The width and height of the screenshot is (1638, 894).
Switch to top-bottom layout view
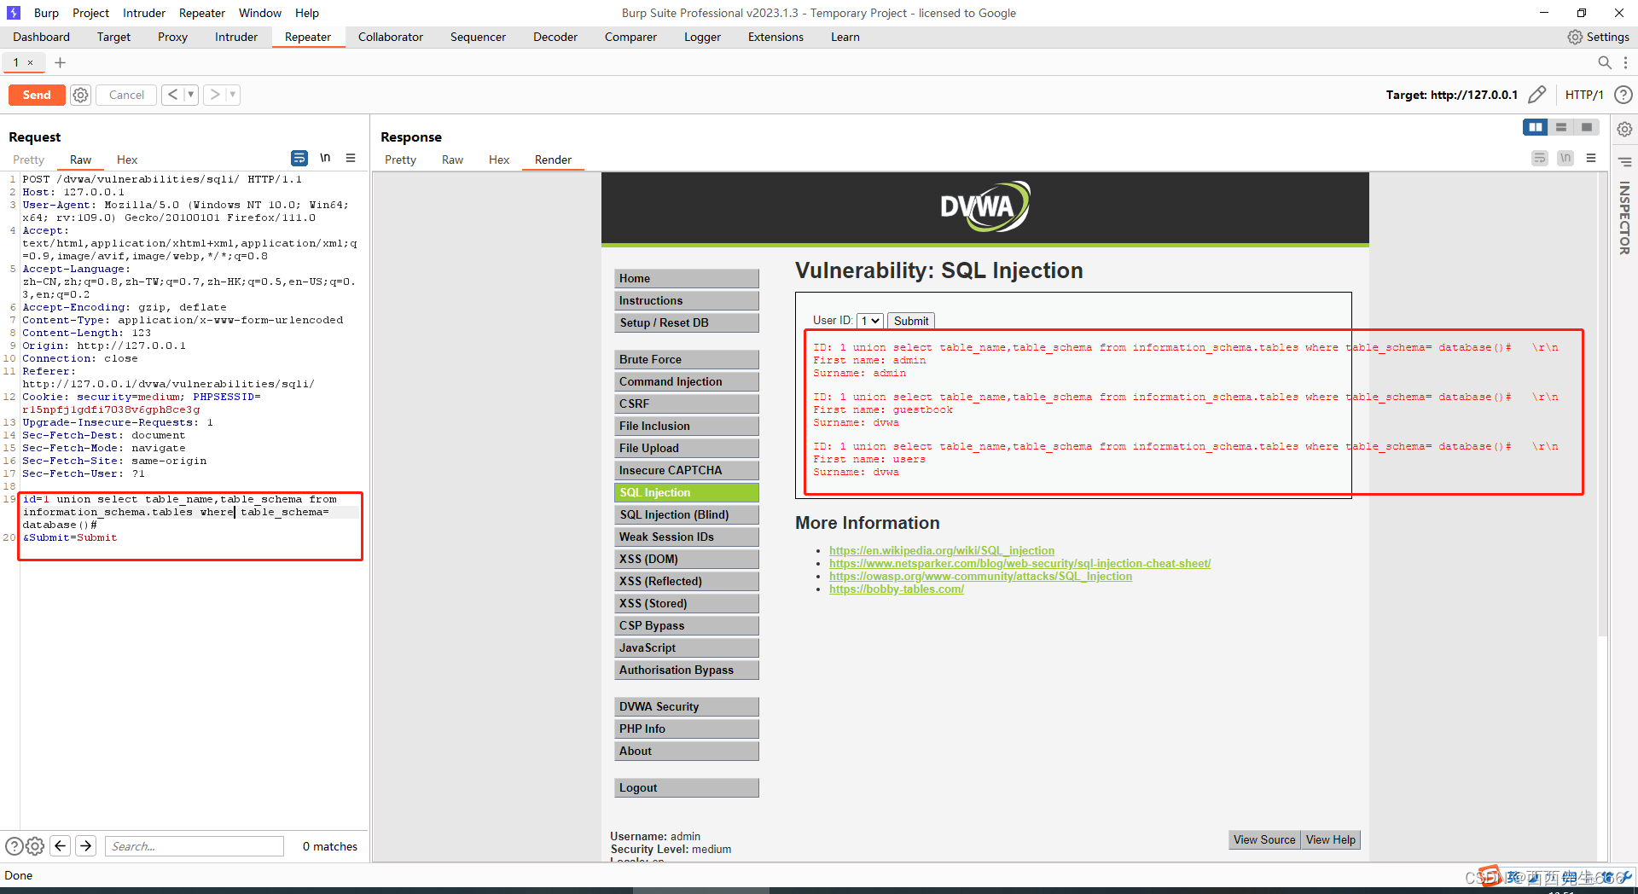1561,127
